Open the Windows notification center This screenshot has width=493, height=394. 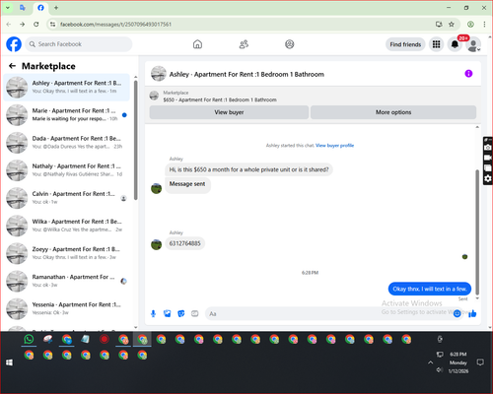coord(480,362)
